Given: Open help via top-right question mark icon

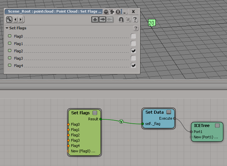Looking at the screenshot, I should coord(135,20).
